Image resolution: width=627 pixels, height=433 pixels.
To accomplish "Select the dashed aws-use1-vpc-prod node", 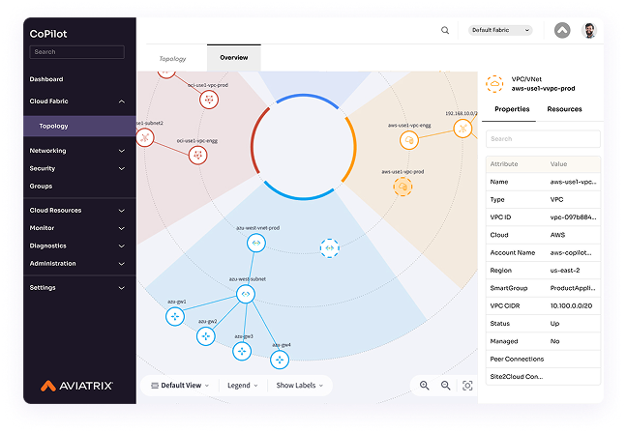I will (403, 187).
